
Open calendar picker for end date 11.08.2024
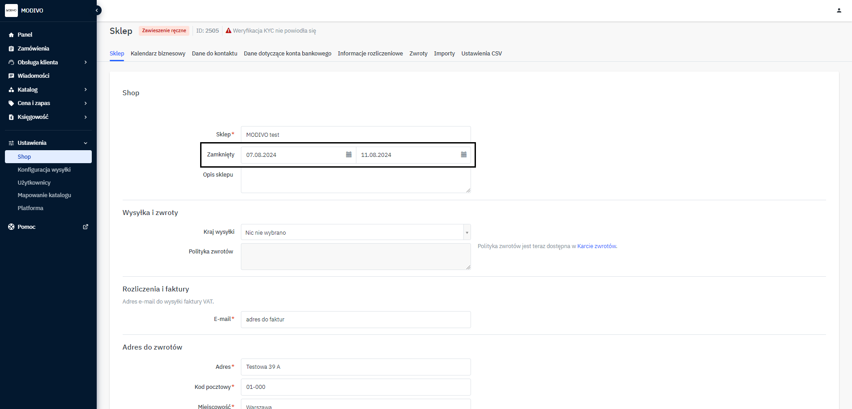tap(463, 155)
